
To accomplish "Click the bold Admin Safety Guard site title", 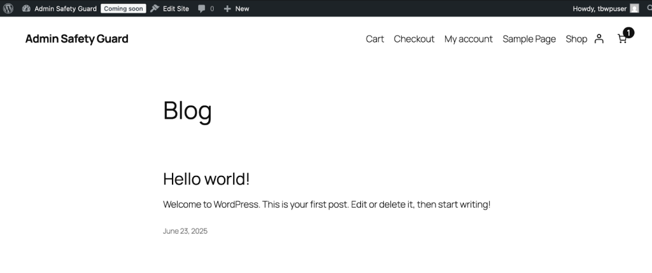I will [x=76, y=39].
